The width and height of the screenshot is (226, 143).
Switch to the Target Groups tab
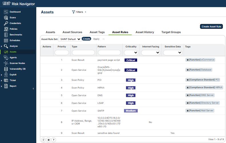(171, 32)
